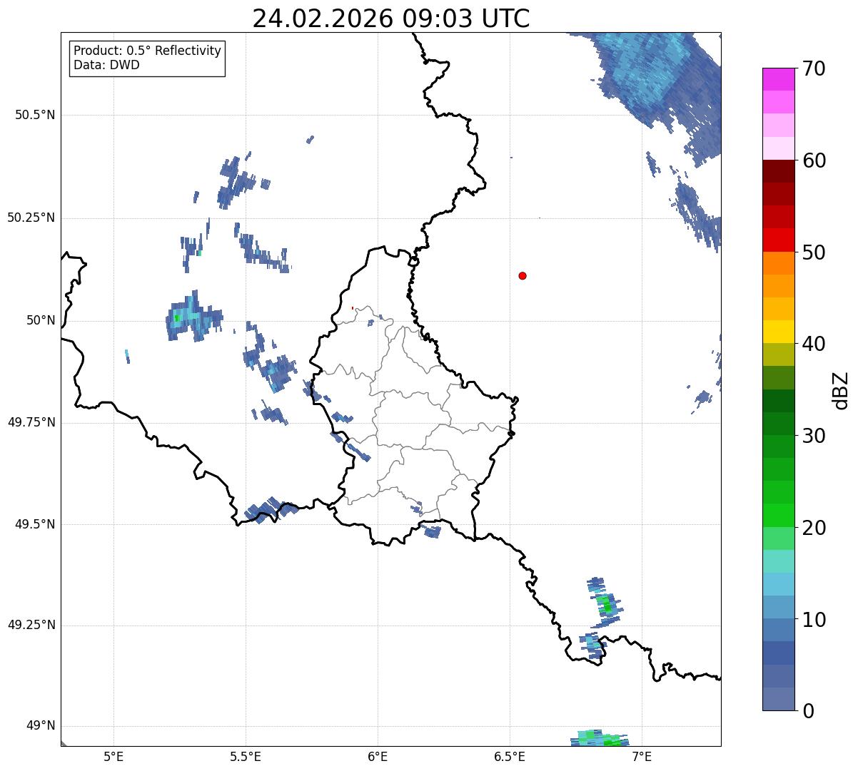Click the 49°N latitude label
858x771 pixels.
41,726
